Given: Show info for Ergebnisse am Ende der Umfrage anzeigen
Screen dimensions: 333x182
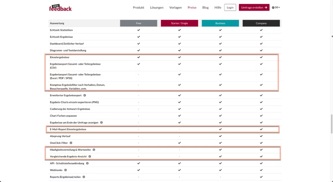Looking at the screenshot, I should click(101, 123).
